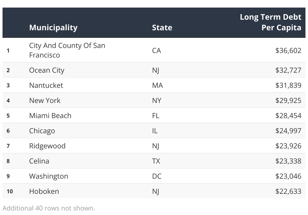
Task: Select the Hoboken municipality cell
Action: point(44,191)
